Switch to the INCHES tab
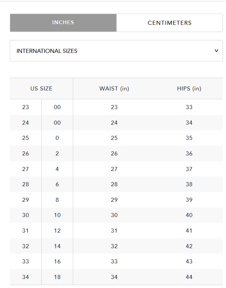226x288 pixels. pyautogui.click(x=63, y=23)
